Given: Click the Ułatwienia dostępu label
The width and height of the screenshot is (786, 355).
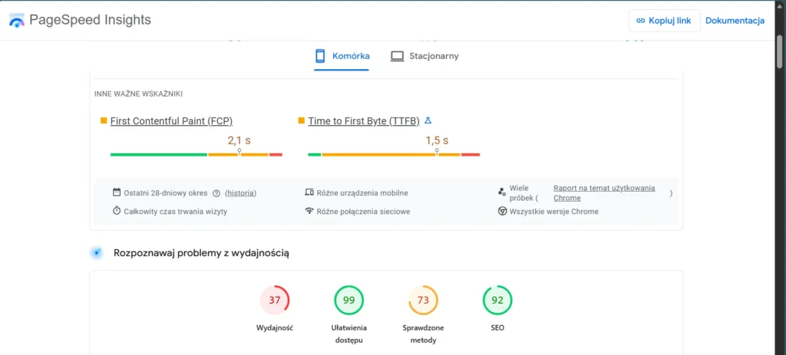Looking at the screenshot, I should [x=349, y=334].
